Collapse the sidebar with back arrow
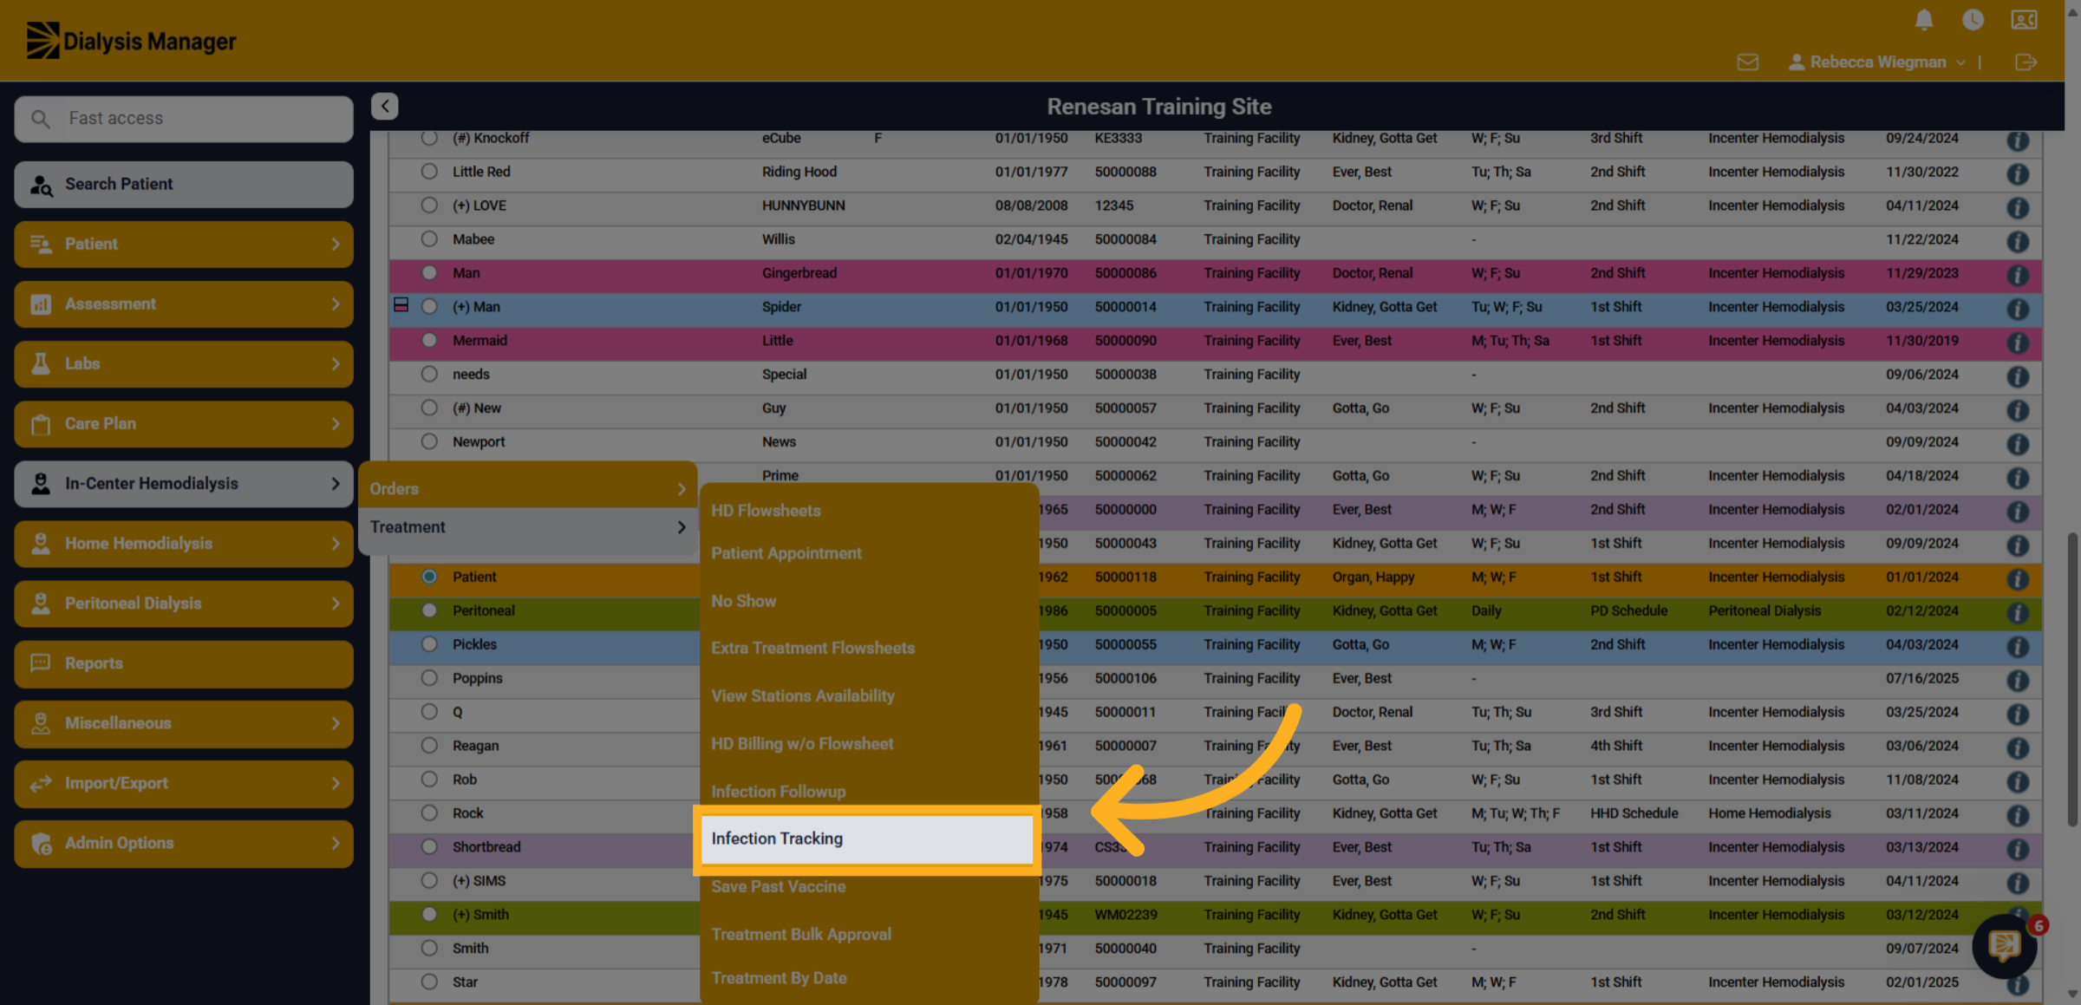Viewport: 2081px width, 1005px height. (385, 106)
